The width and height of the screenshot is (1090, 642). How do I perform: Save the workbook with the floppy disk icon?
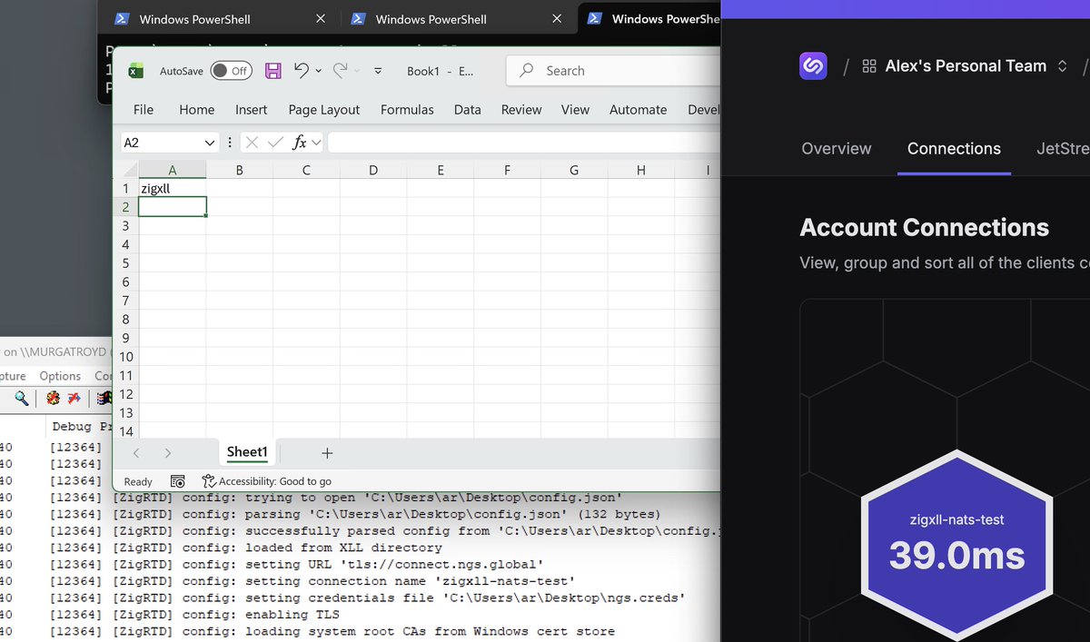[272, 71]
